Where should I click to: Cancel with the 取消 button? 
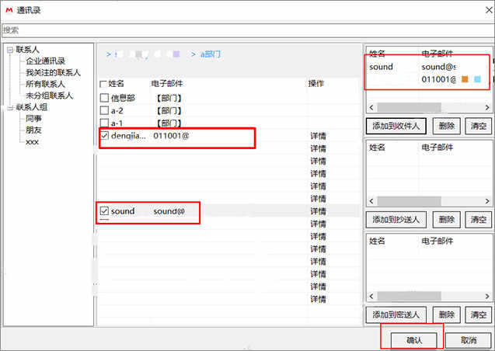click(x=469, y=340)
